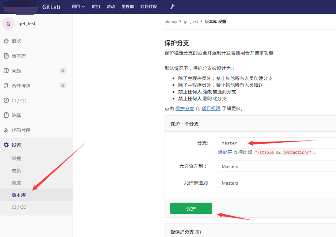Expand the 项目 projects dropdown menu
Image resolution: width=336 pixels, height=237 pixels.
coord(78,7)
